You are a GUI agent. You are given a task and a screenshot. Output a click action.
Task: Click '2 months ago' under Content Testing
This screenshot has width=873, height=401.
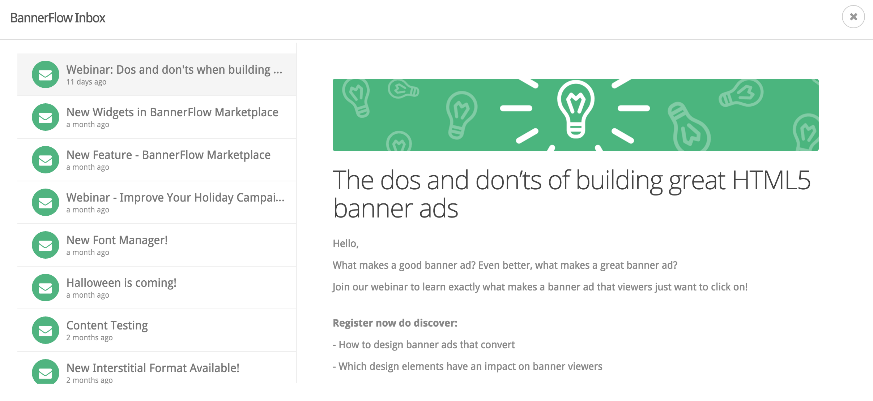(x=90, y=338)
